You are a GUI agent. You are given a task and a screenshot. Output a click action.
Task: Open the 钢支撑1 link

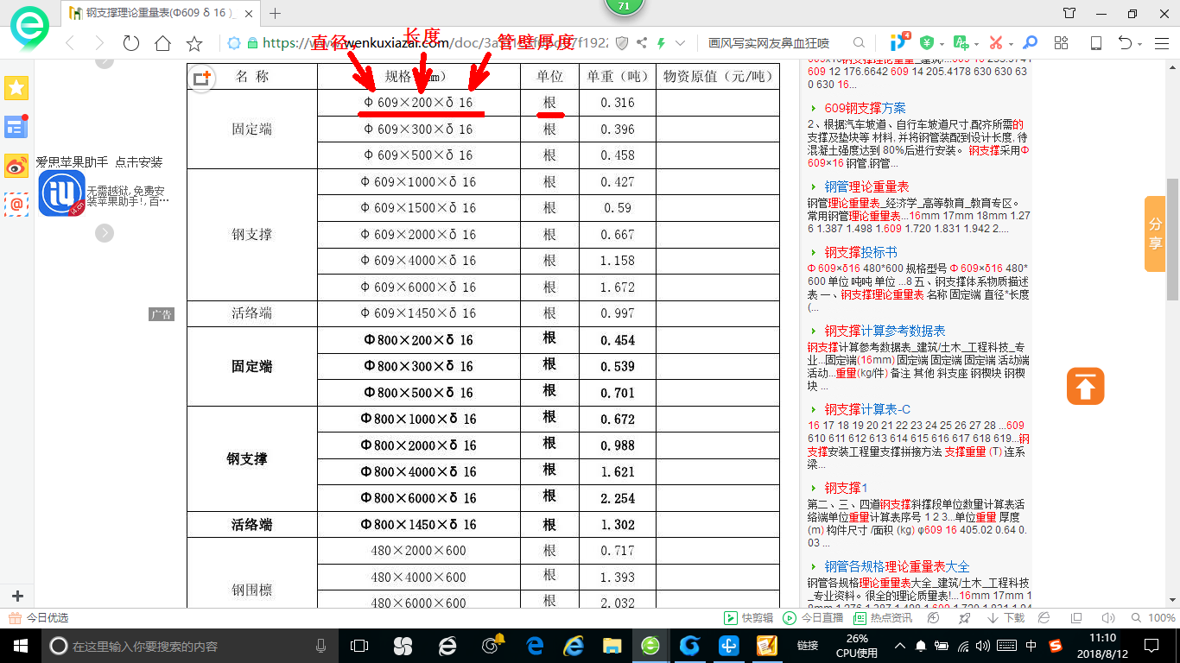tap(847, 488)
